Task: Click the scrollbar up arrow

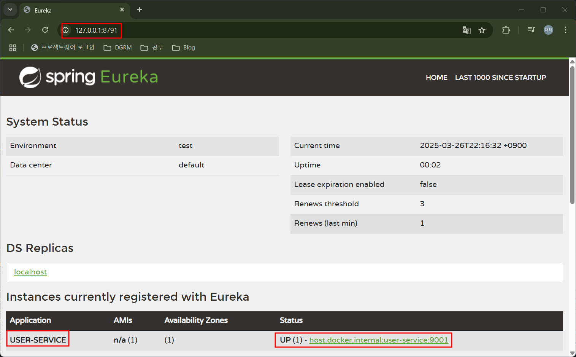Action: (x=572, y=62)
